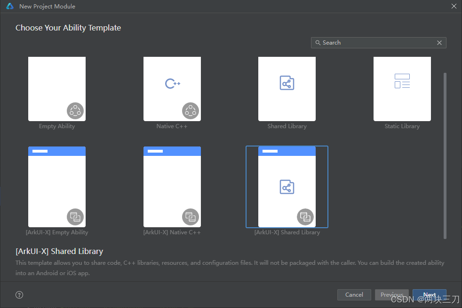Screen dimensions: 462x308
Task: Click the 'Choose Your Ability Template' heading
Action: click(68, 28)
